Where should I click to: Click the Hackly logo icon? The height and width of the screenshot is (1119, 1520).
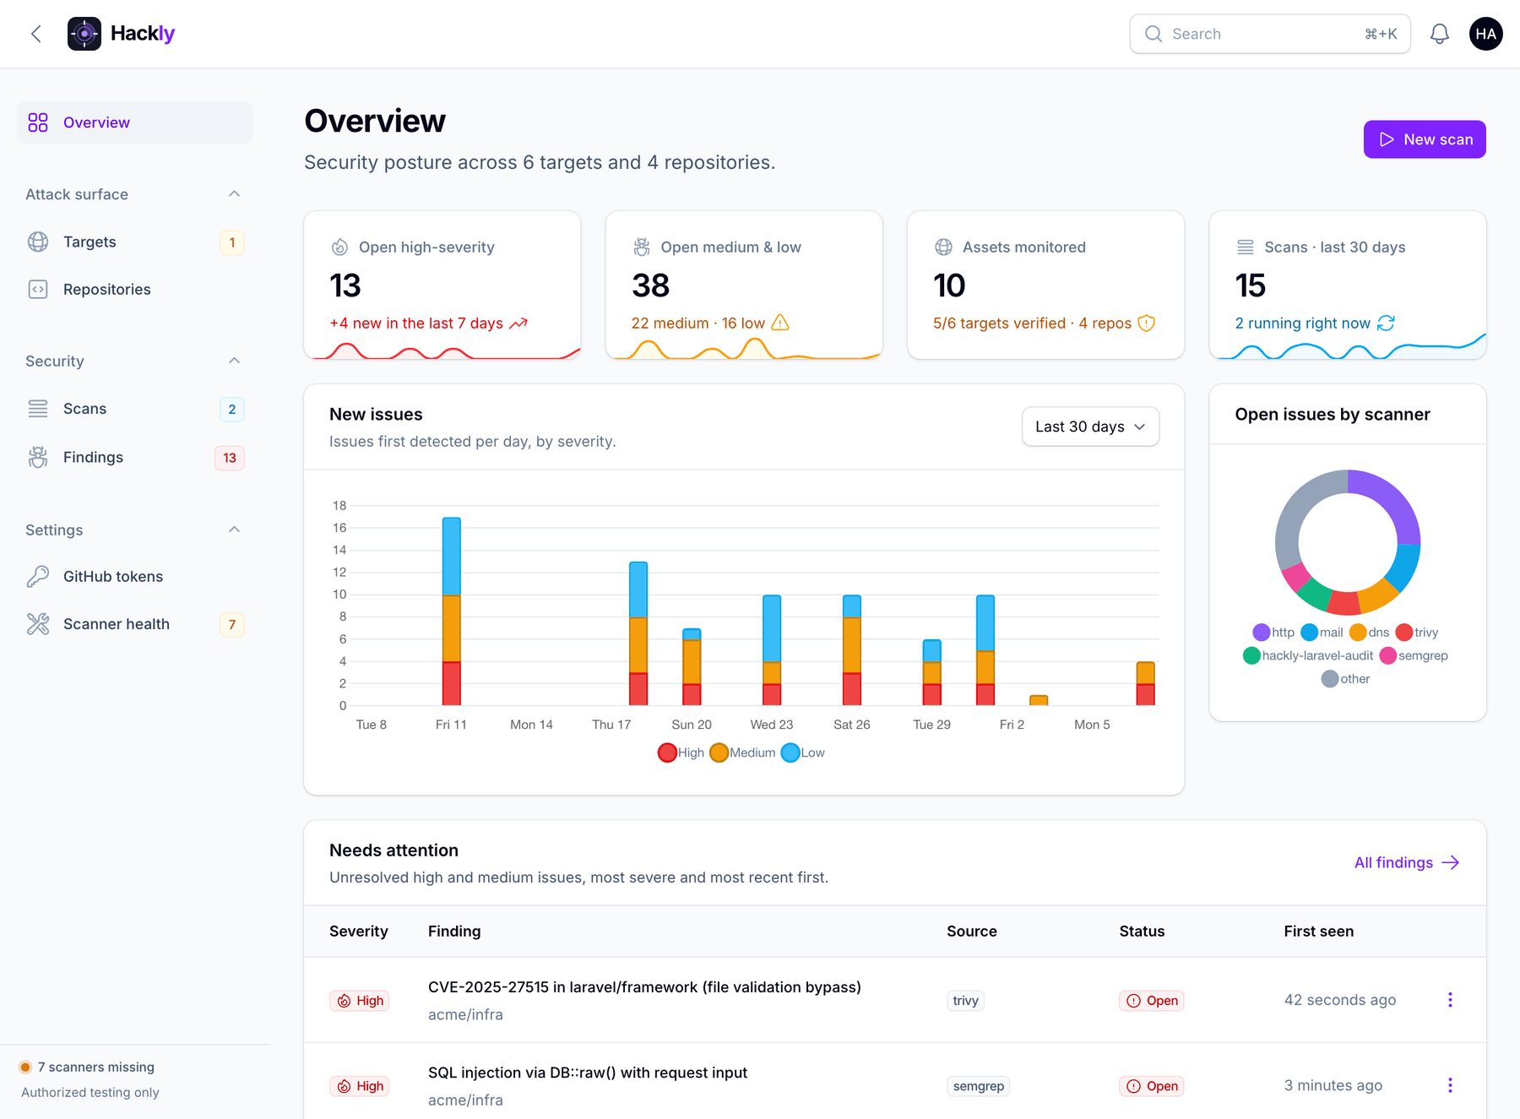pyautogui.click(x=84, y=34)
